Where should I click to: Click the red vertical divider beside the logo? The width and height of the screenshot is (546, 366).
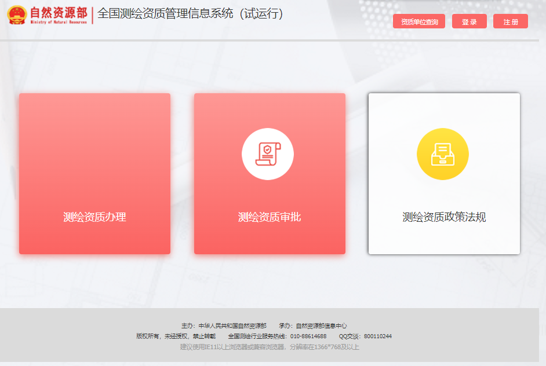[x=92, y=15]
